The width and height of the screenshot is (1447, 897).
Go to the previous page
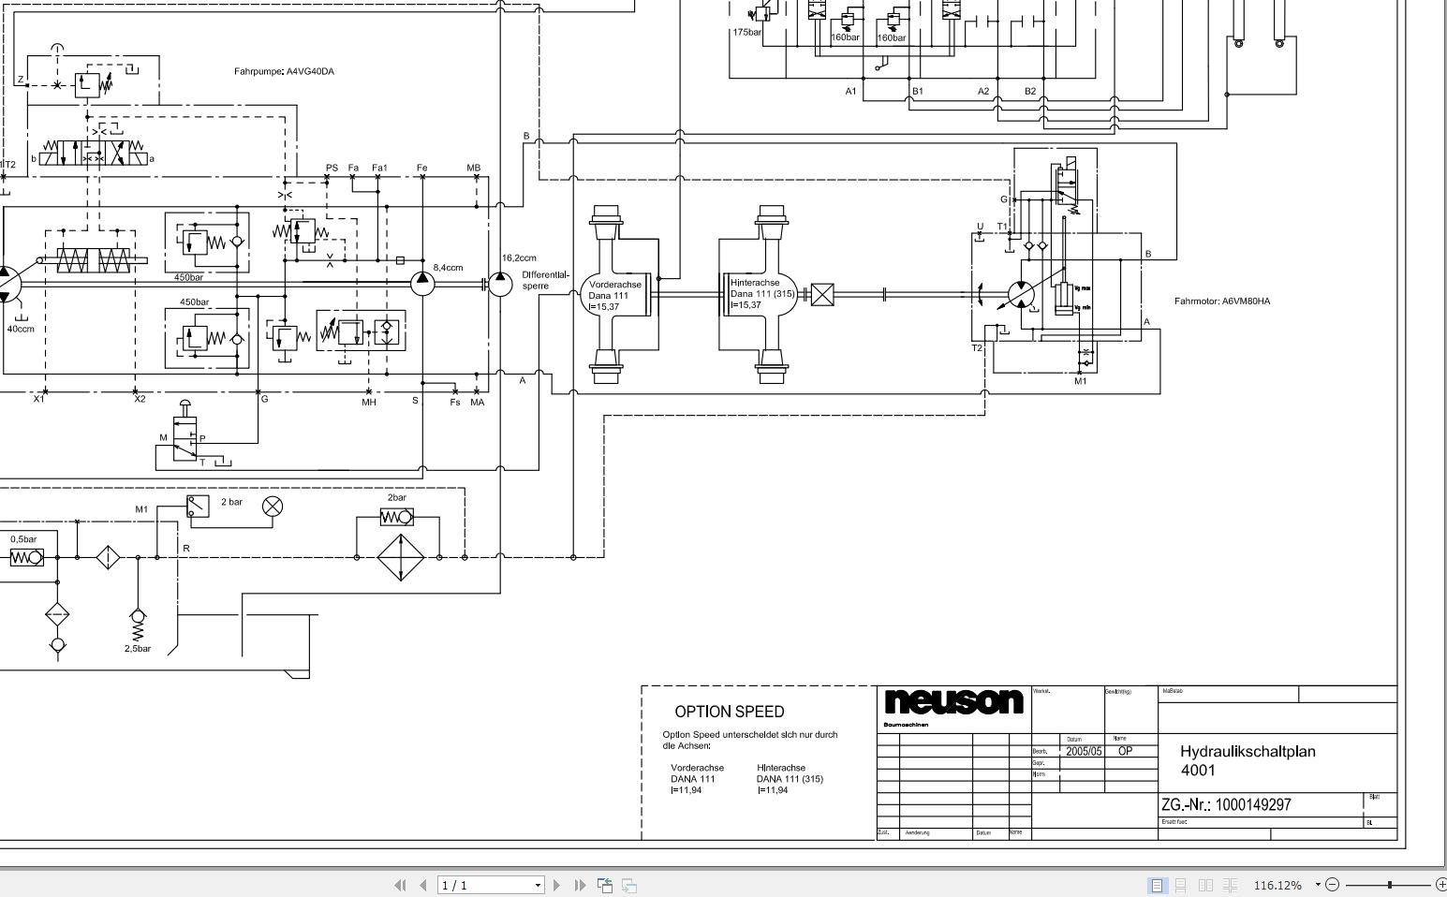pyautogui.click(x=422, y=885)
